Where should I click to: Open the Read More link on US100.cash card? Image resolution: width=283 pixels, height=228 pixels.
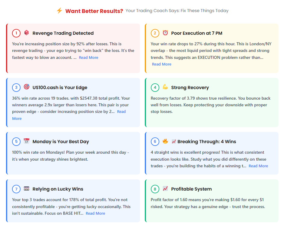click(x=121, y=111)
